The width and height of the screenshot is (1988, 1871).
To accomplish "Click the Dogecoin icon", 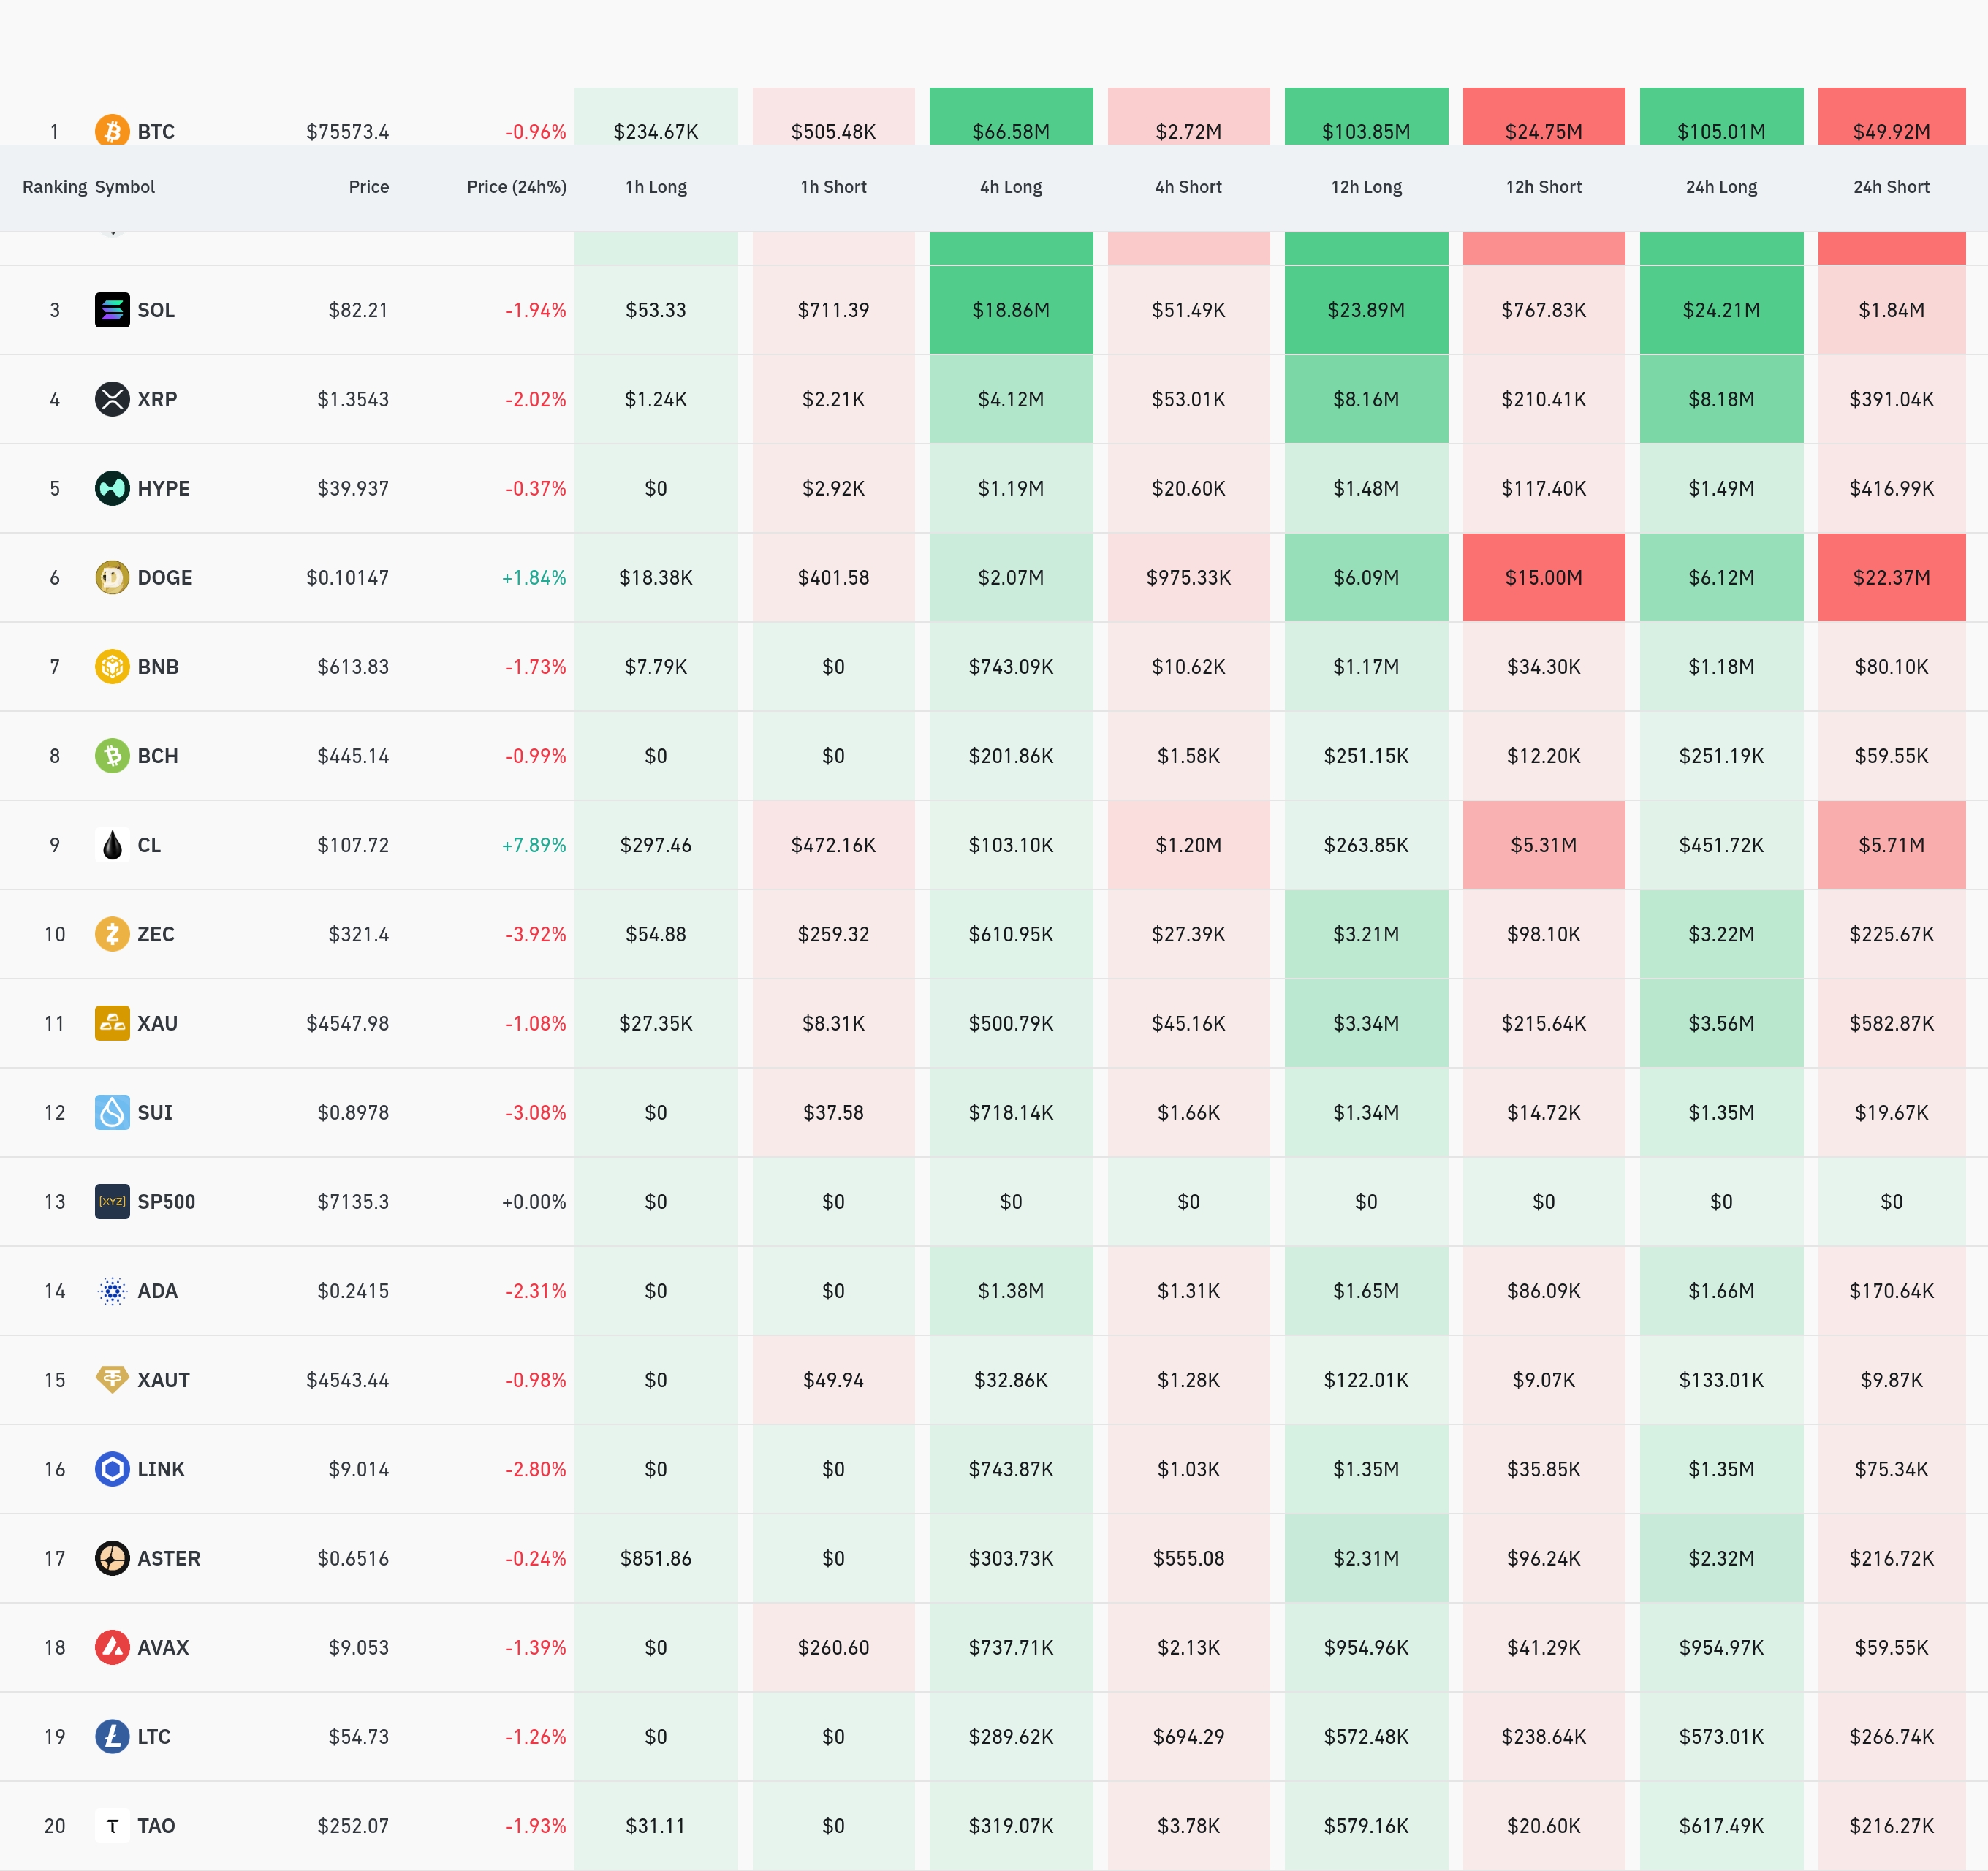I will point(112,577).
